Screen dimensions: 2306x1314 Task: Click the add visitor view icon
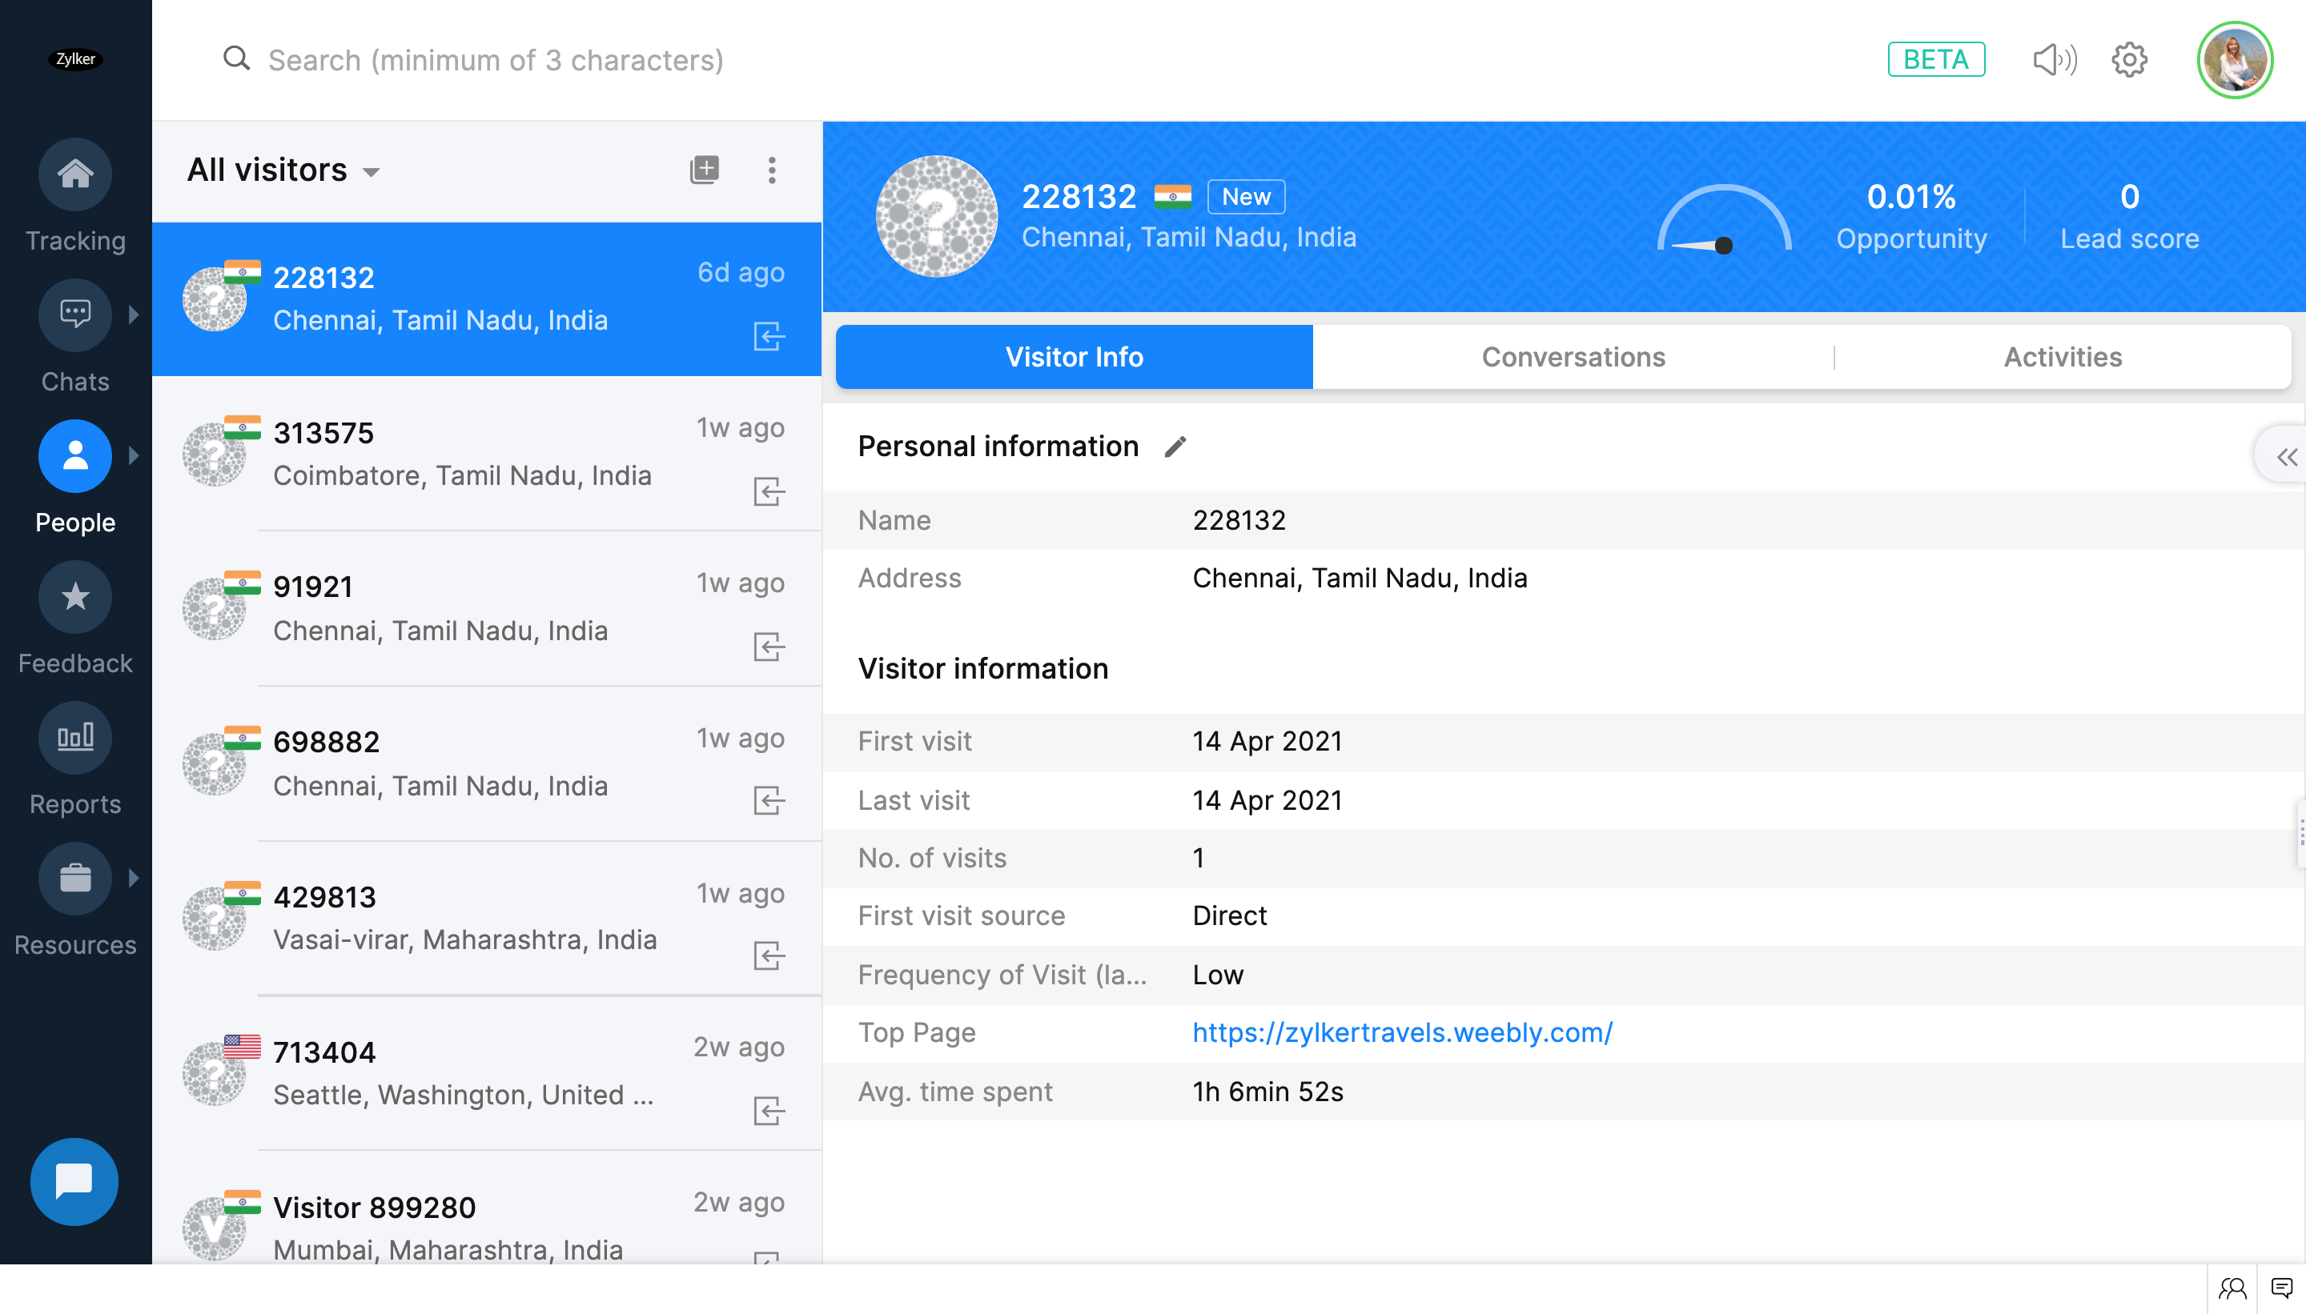[705, 170]
